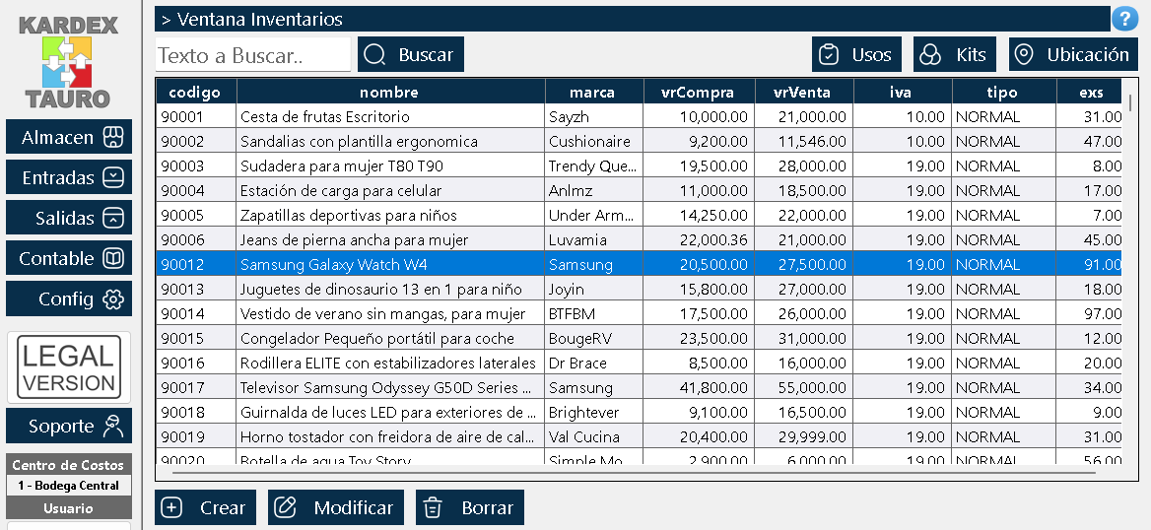Select row Jeans de pierna ancha para mujer
The width and height of the screenshot is (1151, 530).
point(639,240)
